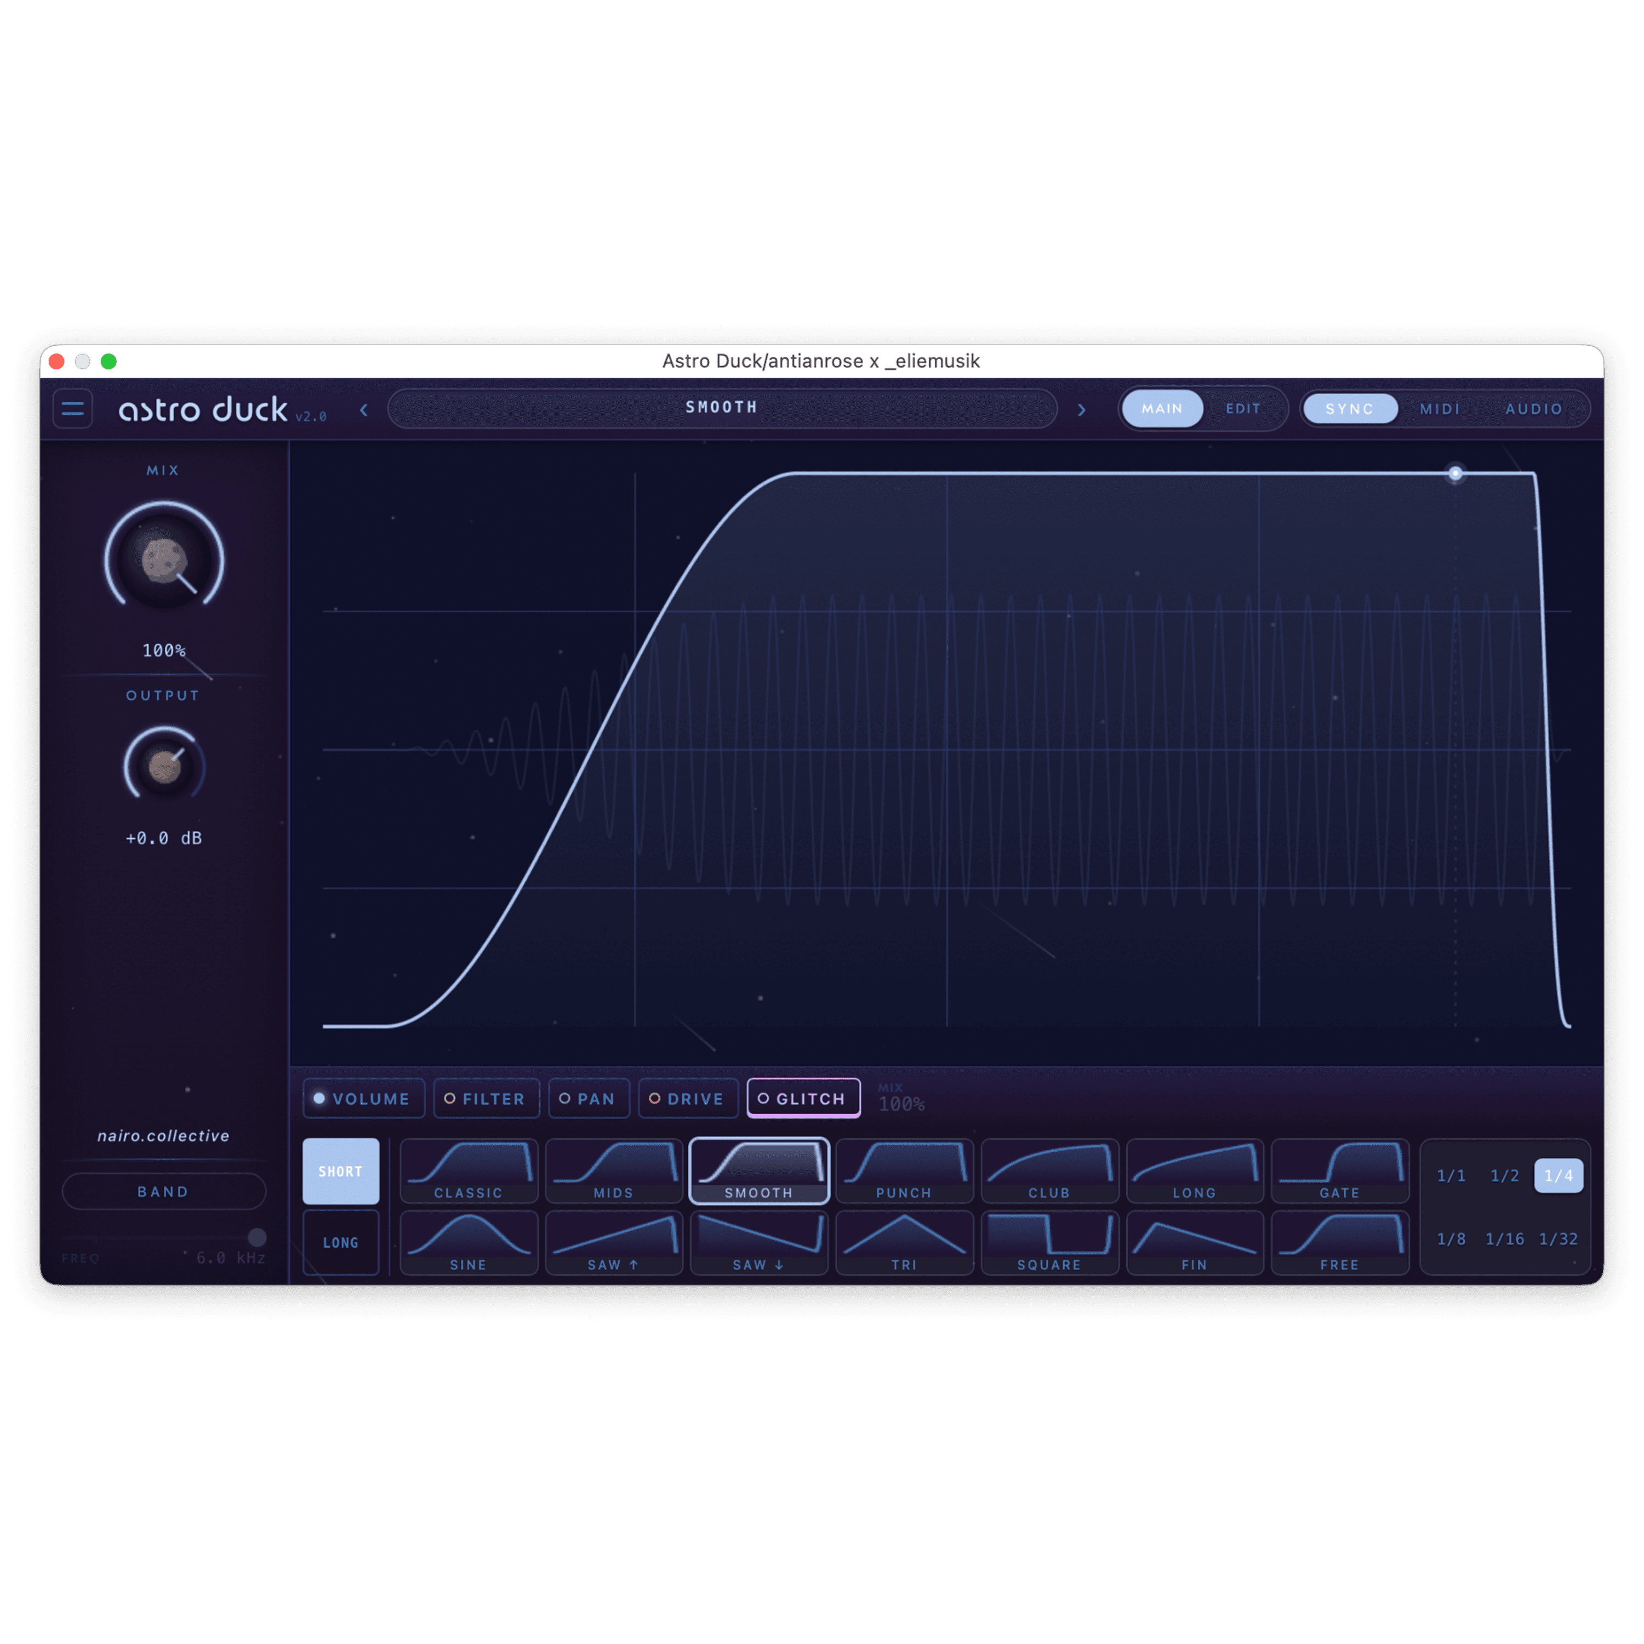The width and height of the screenshot is (1644, 1644).
Task: Click the Output gain knob
Action: (x=164, y=766)
